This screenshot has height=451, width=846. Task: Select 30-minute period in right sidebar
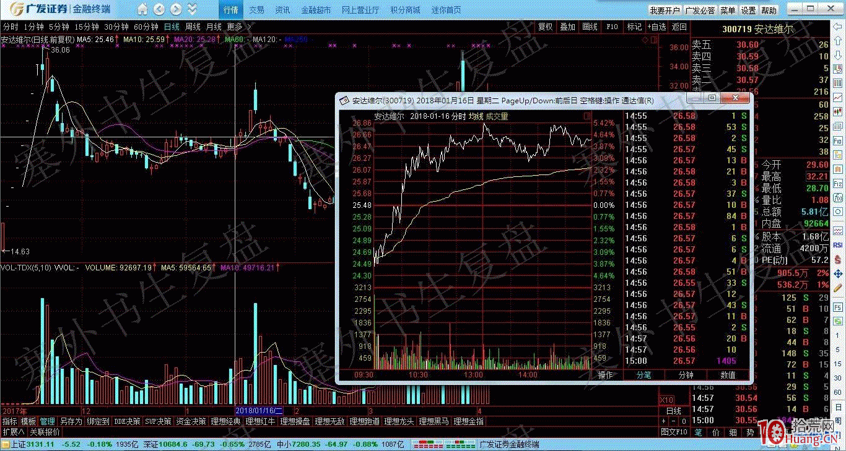click(x=837, y=377)
